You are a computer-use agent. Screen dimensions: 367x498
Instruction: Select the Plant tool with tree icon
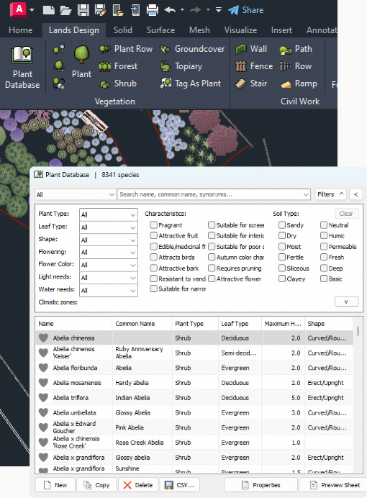tap(81, 62)
